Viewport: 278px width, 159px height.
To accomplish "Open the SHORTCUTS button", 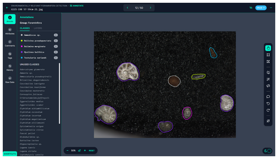I will pos(10,154).
